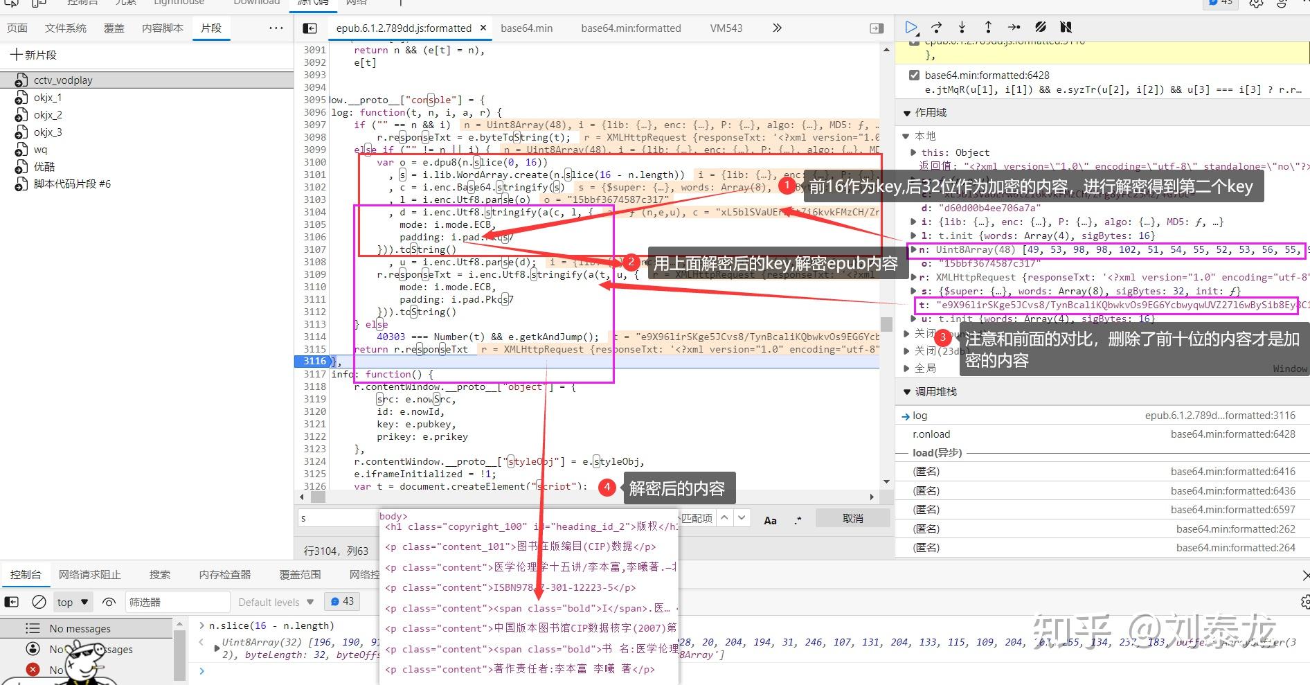Open more navigator options (three dots)
This screenshot has width=1310, height=685.
click(276, 28)
